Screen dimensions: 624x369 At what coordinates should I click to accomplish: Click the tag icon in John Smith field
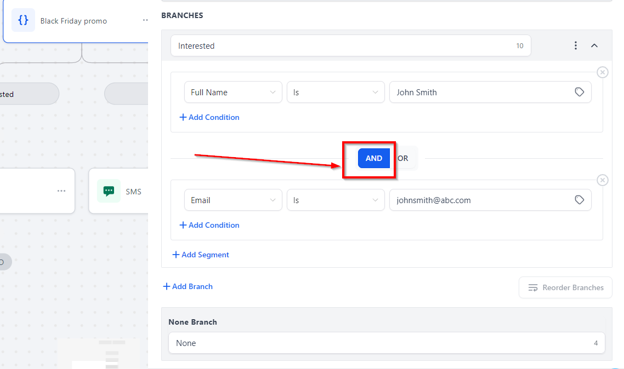pos(580,92)
